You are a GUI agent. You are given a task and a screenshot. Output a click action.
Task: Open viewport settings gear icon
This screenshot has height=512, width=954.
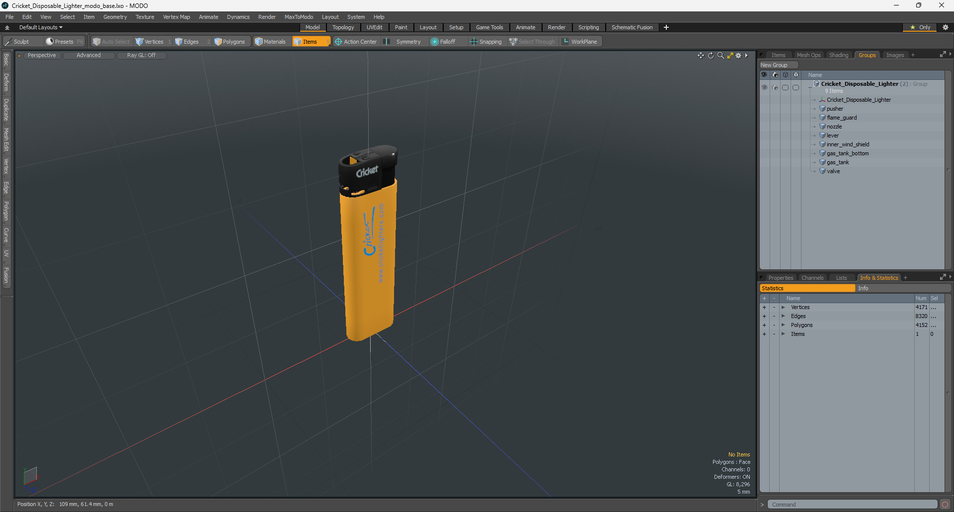[x=738, y=56]
